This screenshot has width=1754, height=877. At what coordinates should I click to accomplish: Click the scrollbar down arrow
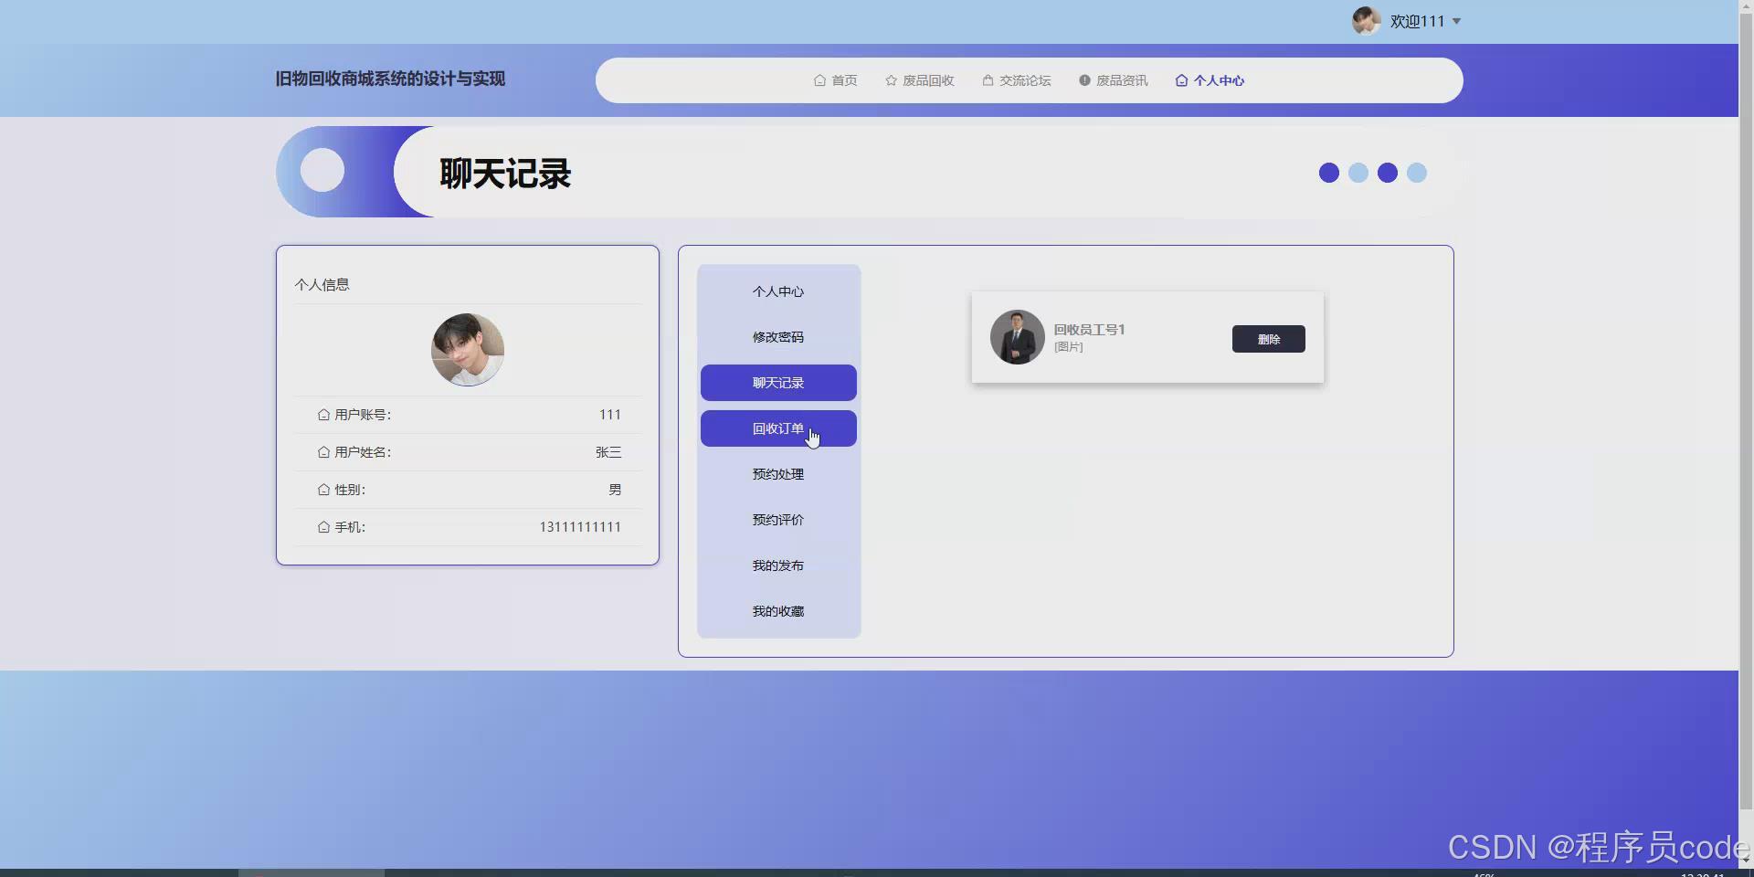point(1746,860)
